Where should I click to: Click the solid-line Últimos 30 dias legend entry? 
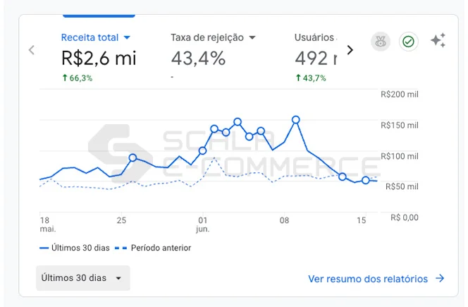click(x=77, y=248)
